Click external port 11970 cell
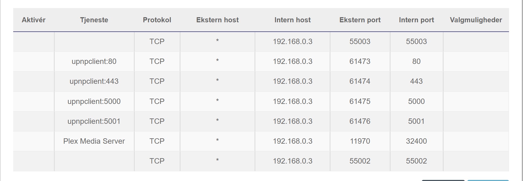 [x=360, y=141]
